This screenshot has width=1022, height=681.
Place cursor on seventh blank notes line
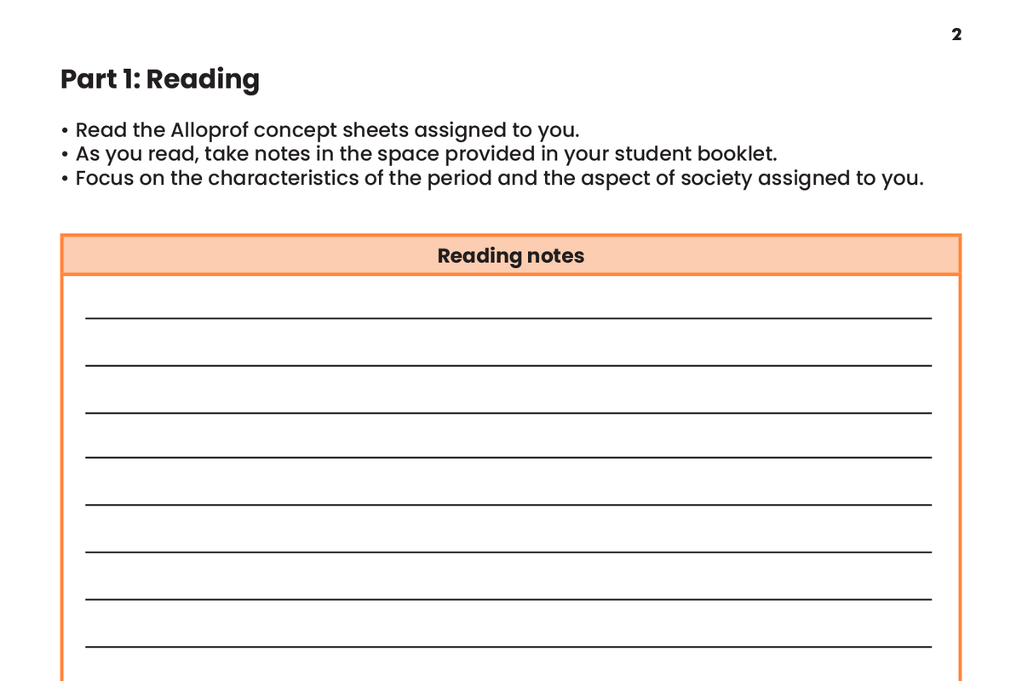pos(508,589)
